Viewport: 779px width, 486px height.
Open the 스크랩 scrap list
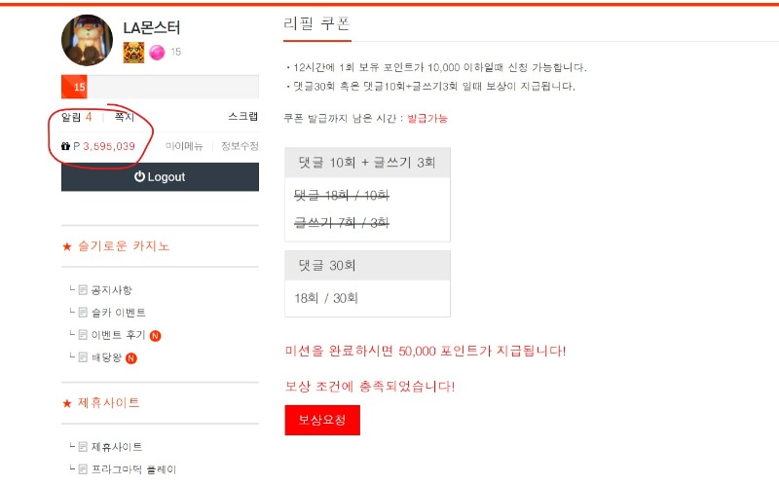coord(242,117)
